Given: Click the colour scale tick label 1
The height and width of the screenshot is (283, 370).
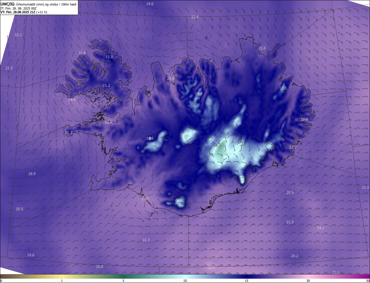Looking at the screenshot, I should [62, 281].
